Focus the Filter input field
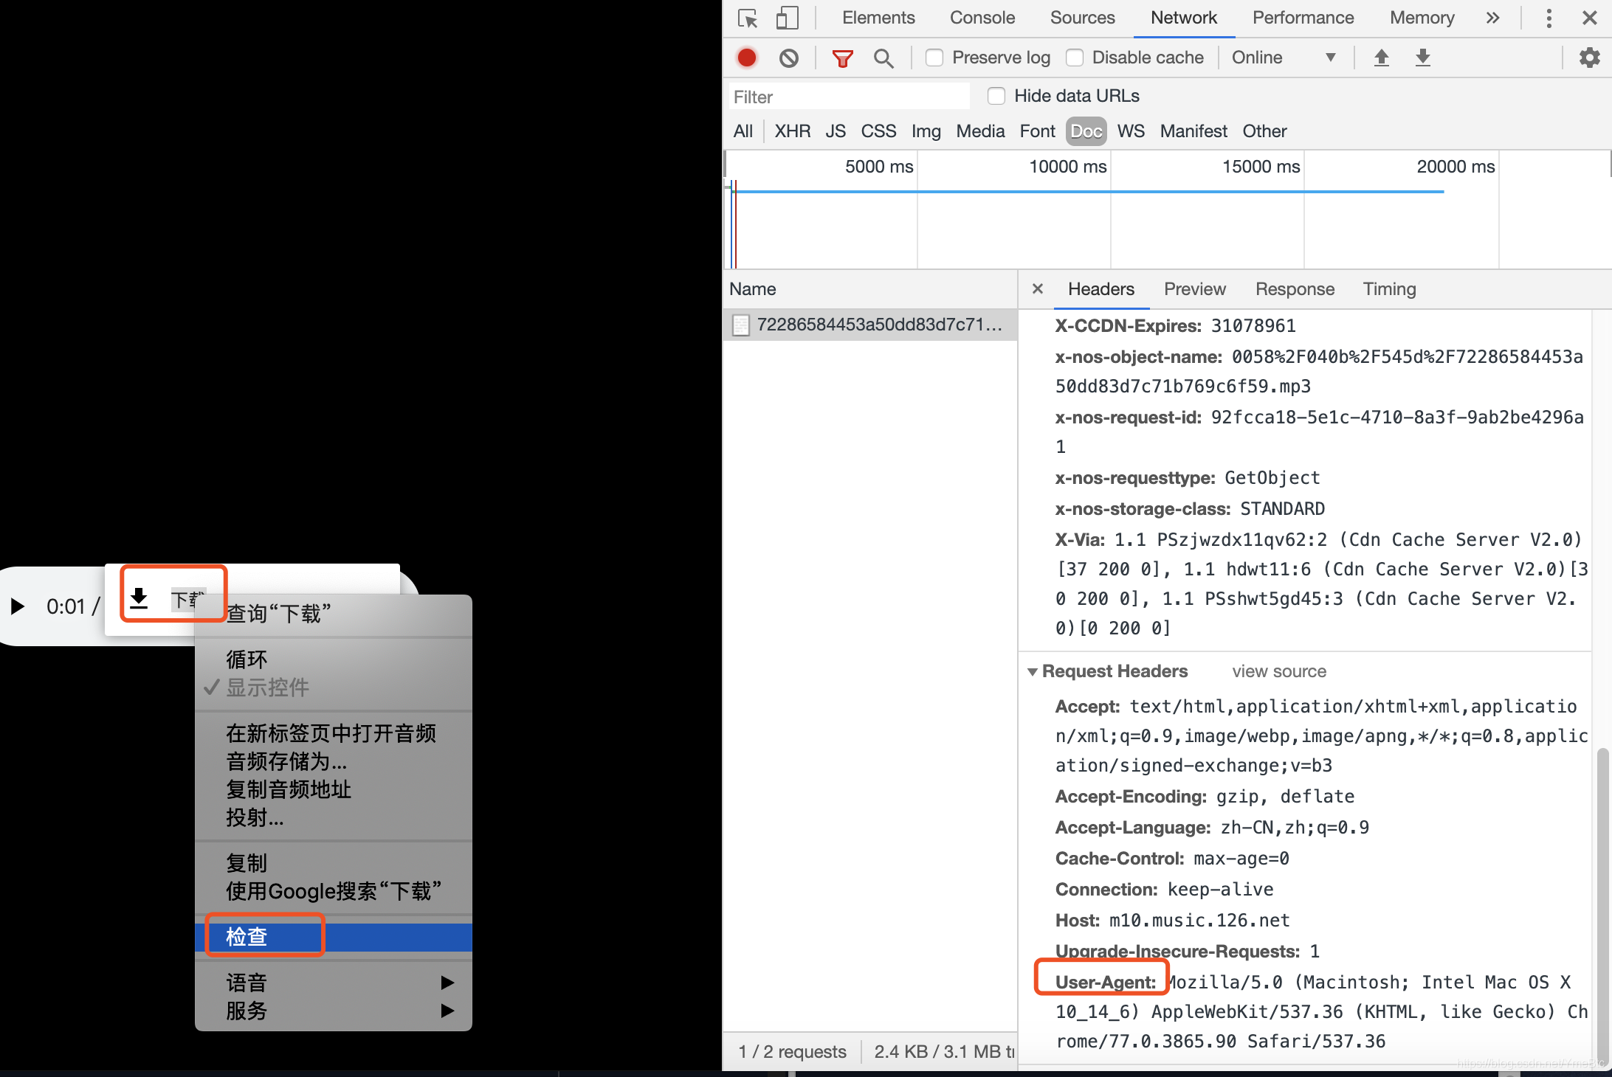Image resolution: width=1612 pixels, height=1077 pixels. point(849,97)
